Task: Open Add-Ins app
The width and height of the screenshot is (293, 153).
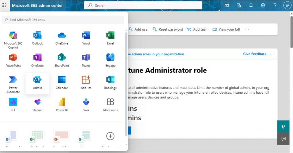Action: [x=86, y=82]
